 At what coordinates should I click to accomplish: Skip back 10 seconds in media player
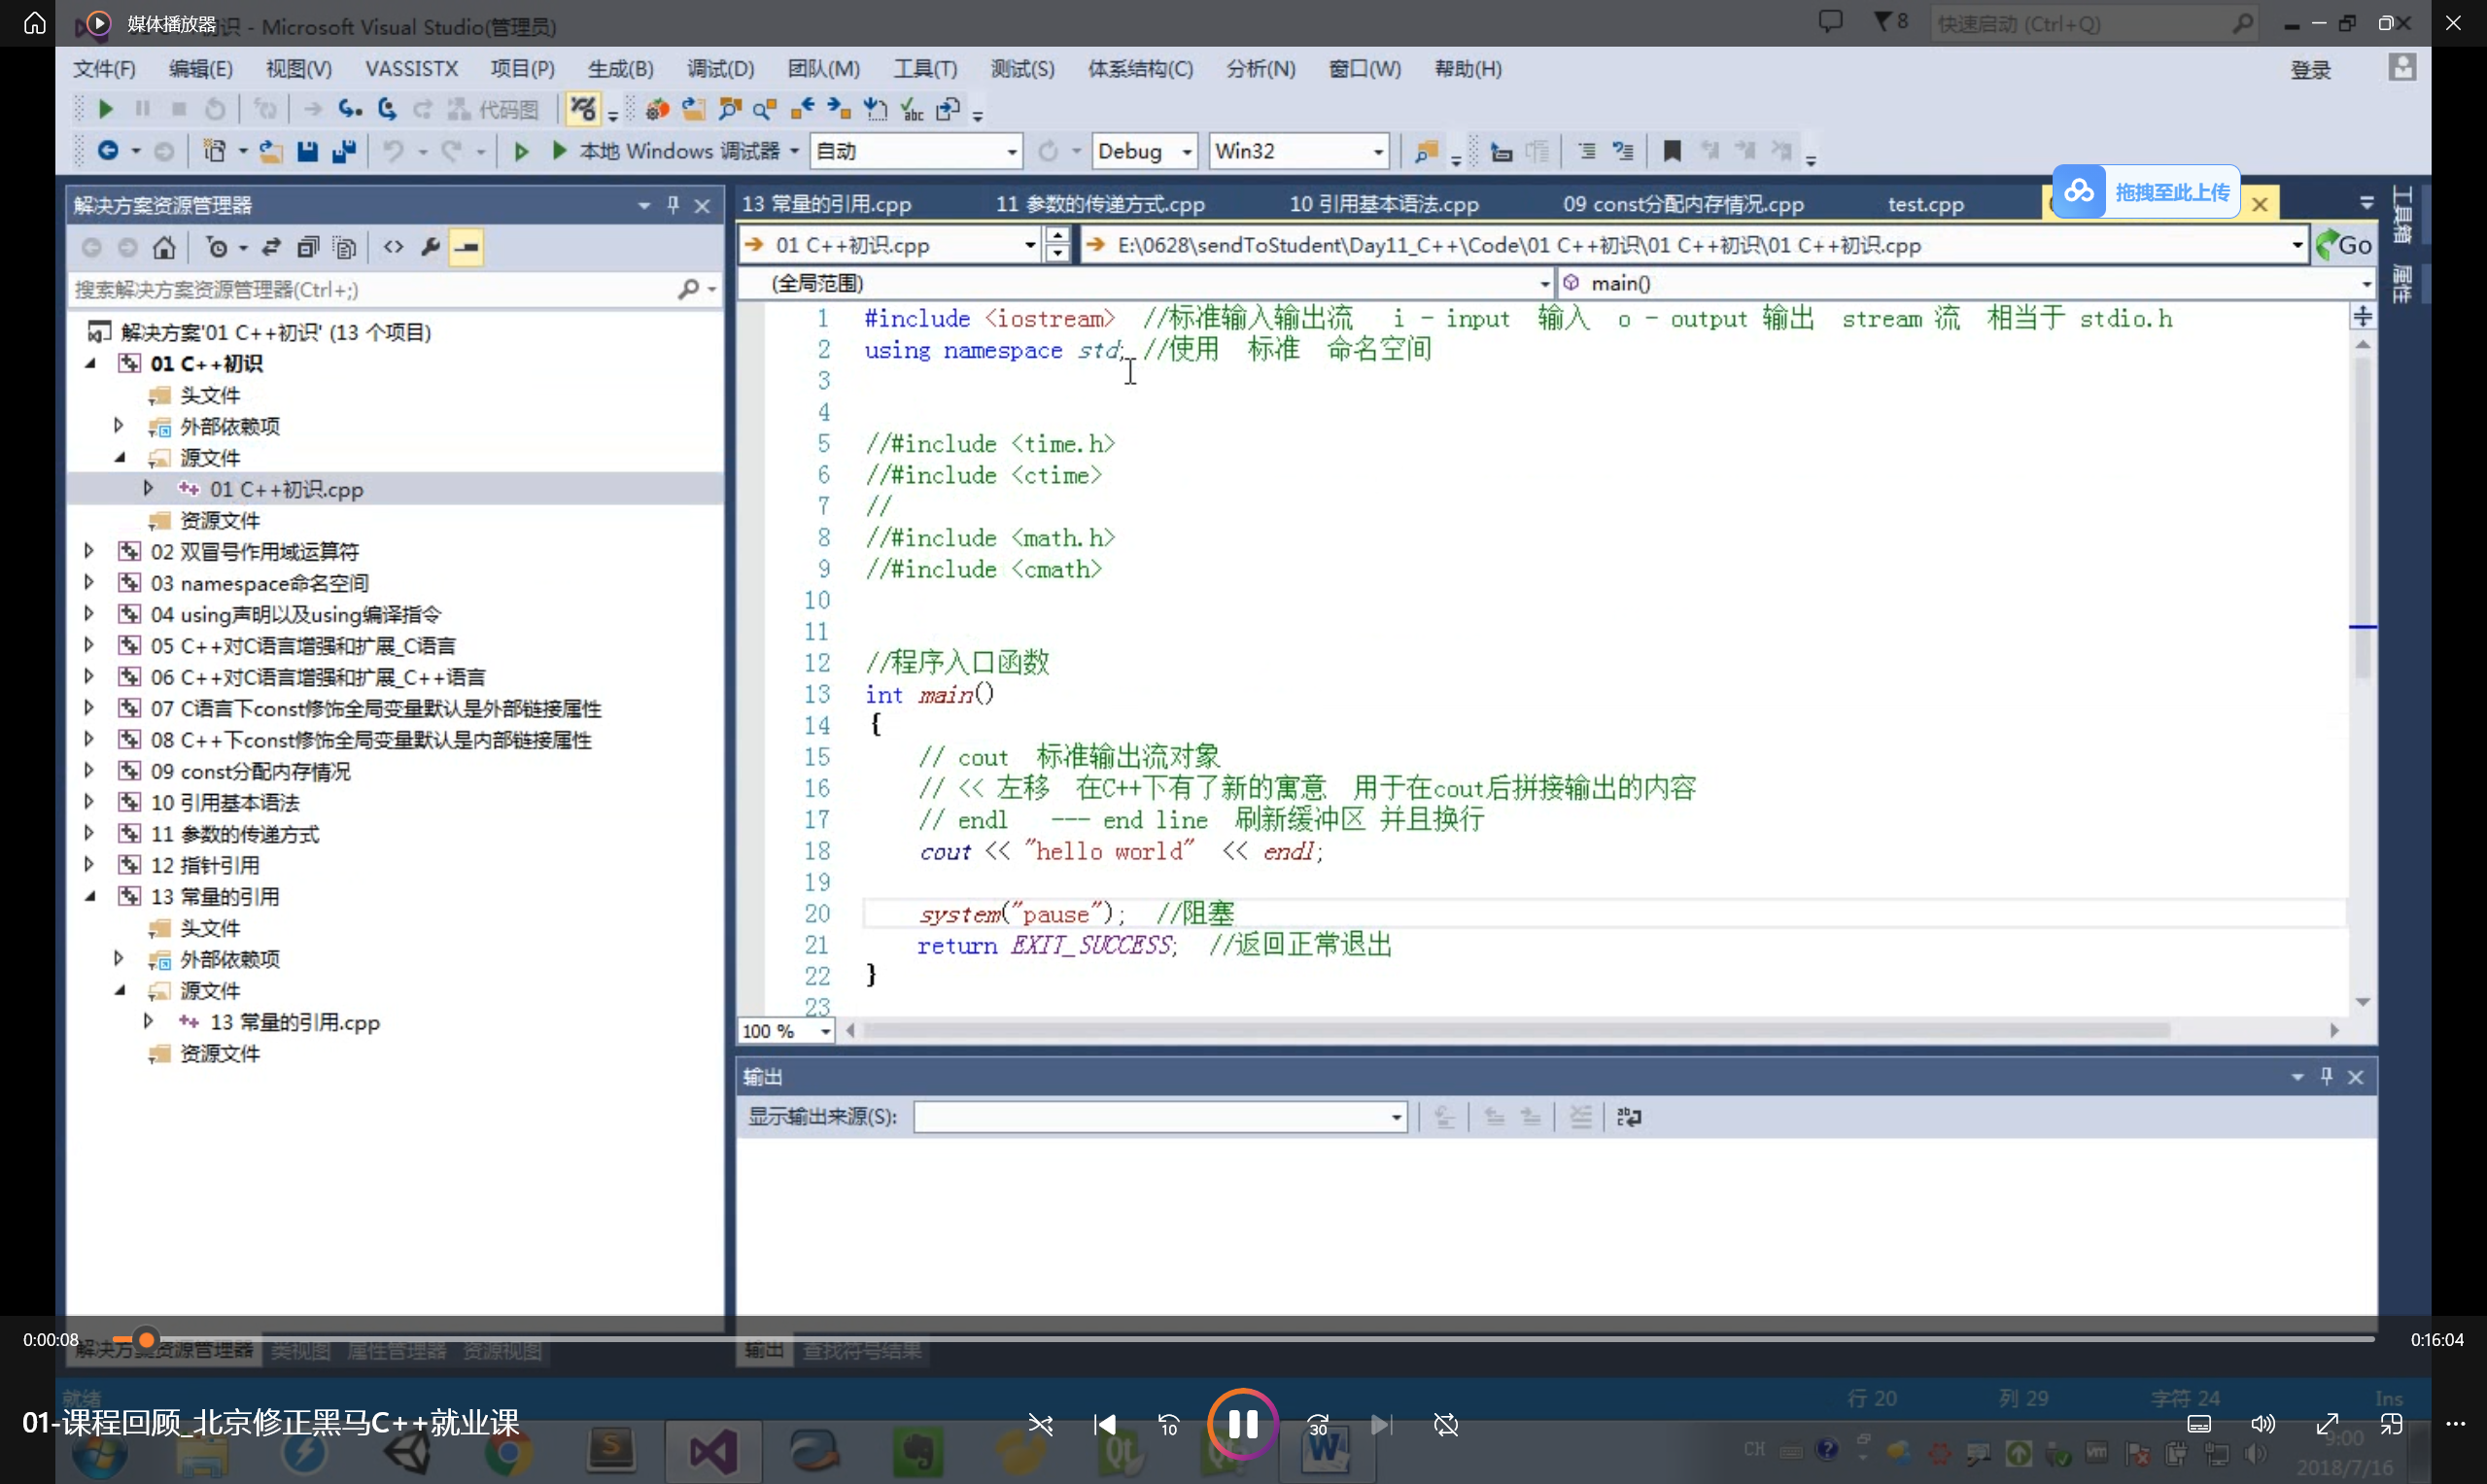pos(1168,1424)
